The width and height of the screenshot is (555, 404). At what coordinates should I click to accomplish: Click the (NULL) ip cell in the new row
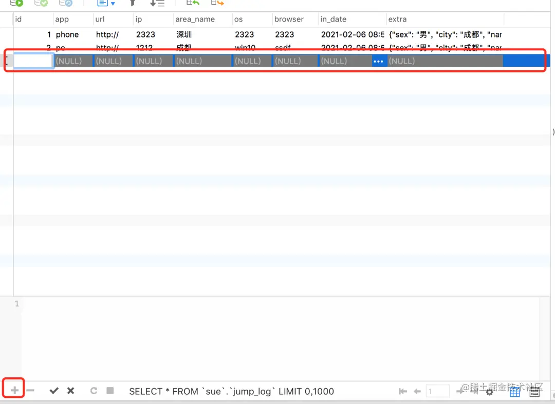pos(154,61)
